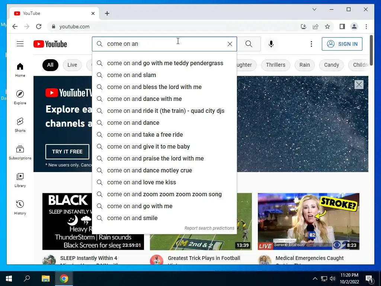Dismiss the YouTube TV banner ad
This screenshot has height=286, width=381.
[x=359, y=85]
